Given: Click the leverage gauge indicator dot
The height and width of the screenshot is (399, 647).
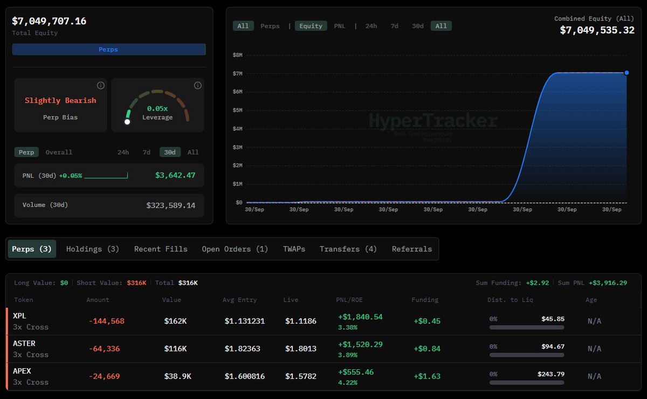Looking at the screenshot, I should click(x=127, y=122).
